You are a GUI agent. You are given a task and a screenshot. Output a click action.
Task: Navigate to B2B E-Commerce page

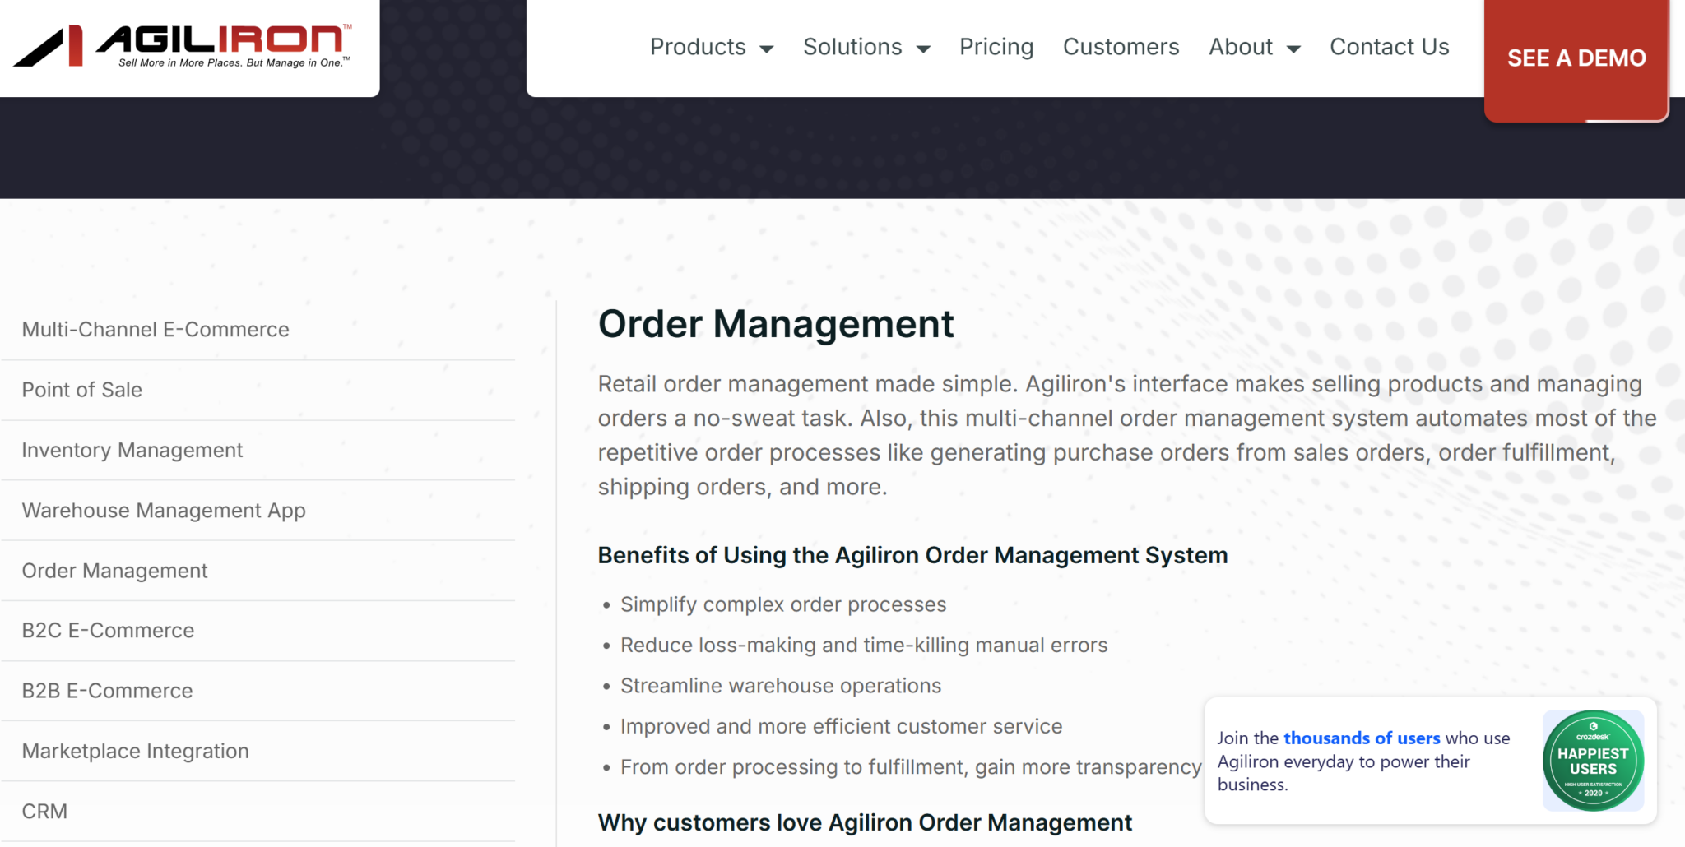106,691
